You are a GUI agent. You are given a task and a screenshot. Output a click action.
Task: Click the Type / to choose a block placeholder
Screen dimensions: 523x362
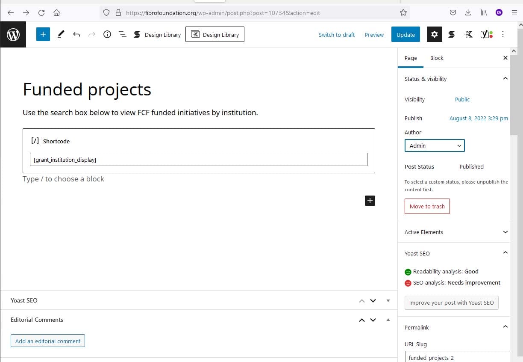point(63,179)
